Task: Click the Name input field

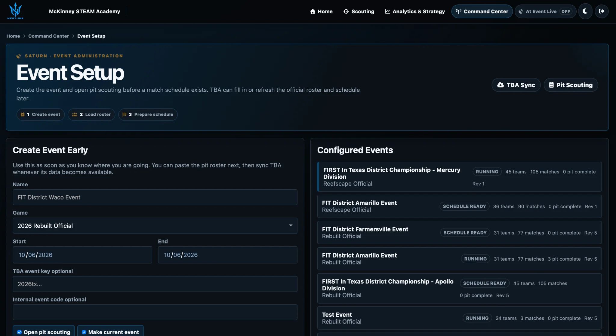Action: tap(155, 197)
